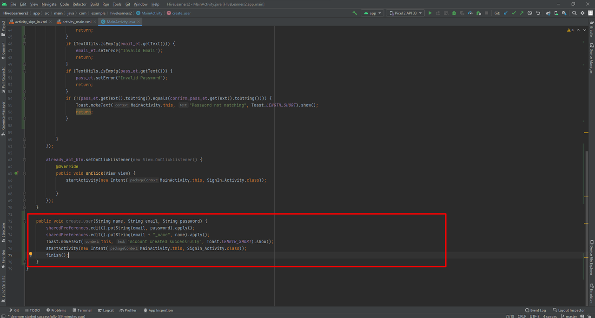Open the Pixel 2 API 33 device dropdown

click(x=405, y=13)
